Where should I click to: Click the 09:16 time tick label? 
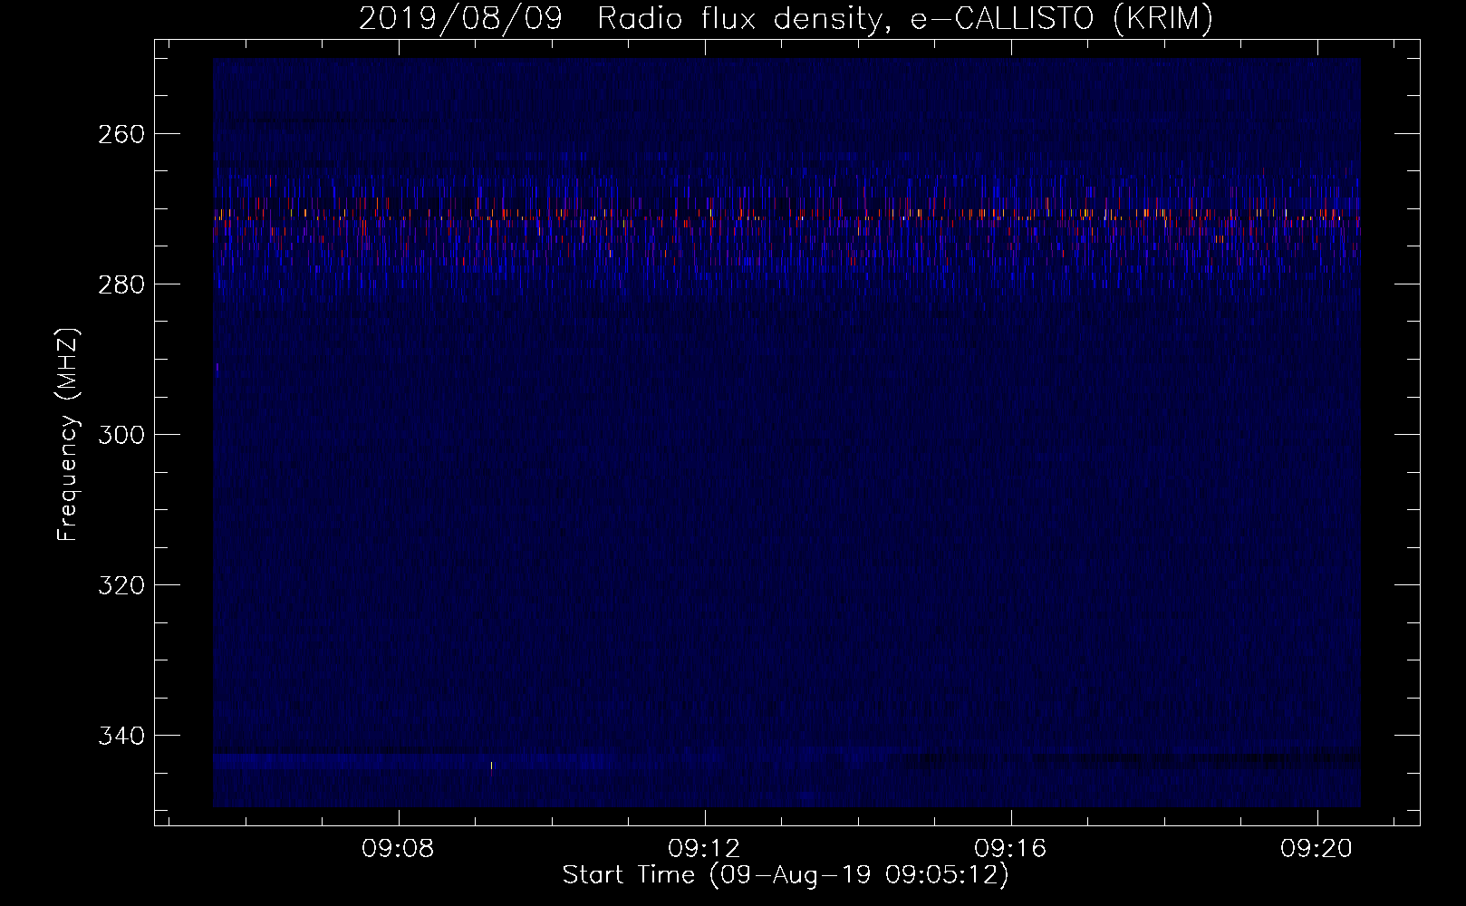click(1010, 849)
